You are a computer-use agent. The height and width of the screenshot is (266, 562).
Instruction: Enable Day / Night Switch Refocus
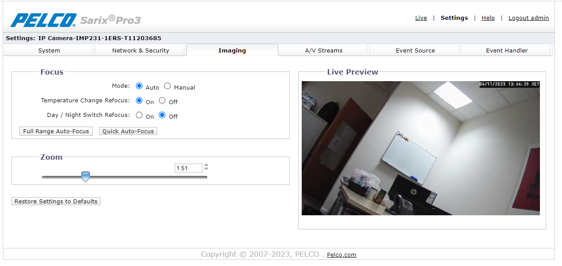click(x=139, y=115)
